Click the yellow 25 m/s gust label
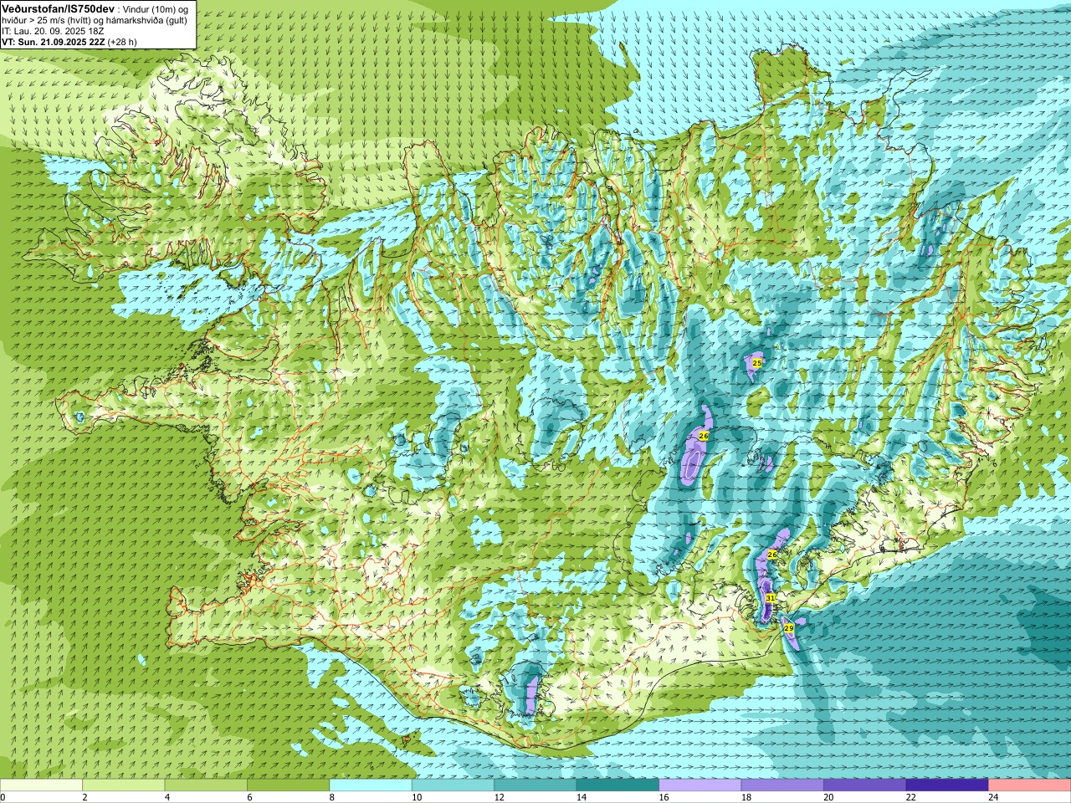Screen dimensions: 1071x803 coord(757,363)
